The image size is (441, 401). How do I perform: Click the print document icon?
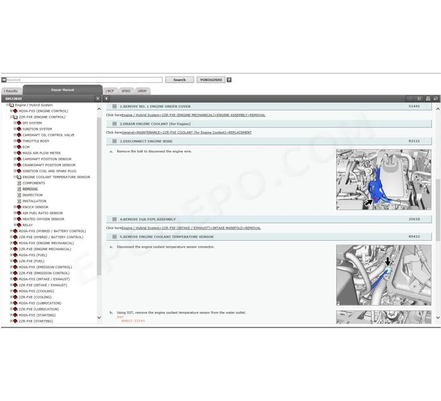[428, 99]
